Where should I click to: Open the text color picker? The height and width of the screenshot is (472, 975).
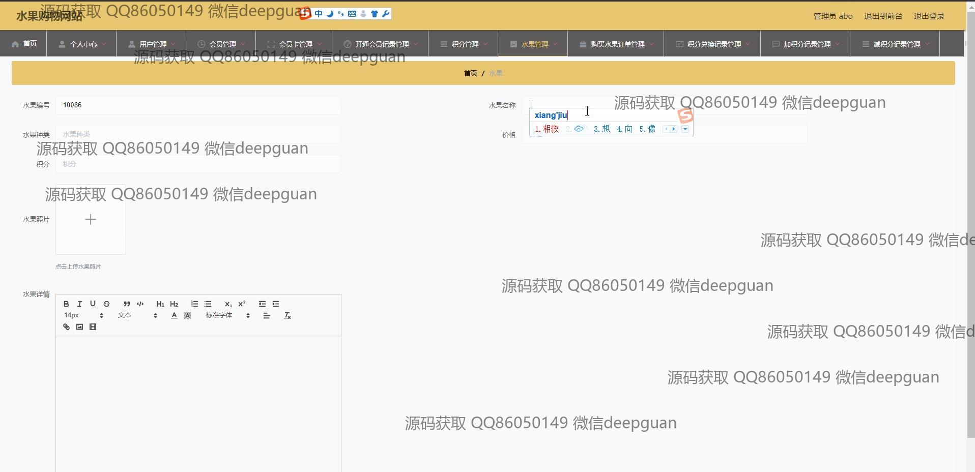coord(174,316)
